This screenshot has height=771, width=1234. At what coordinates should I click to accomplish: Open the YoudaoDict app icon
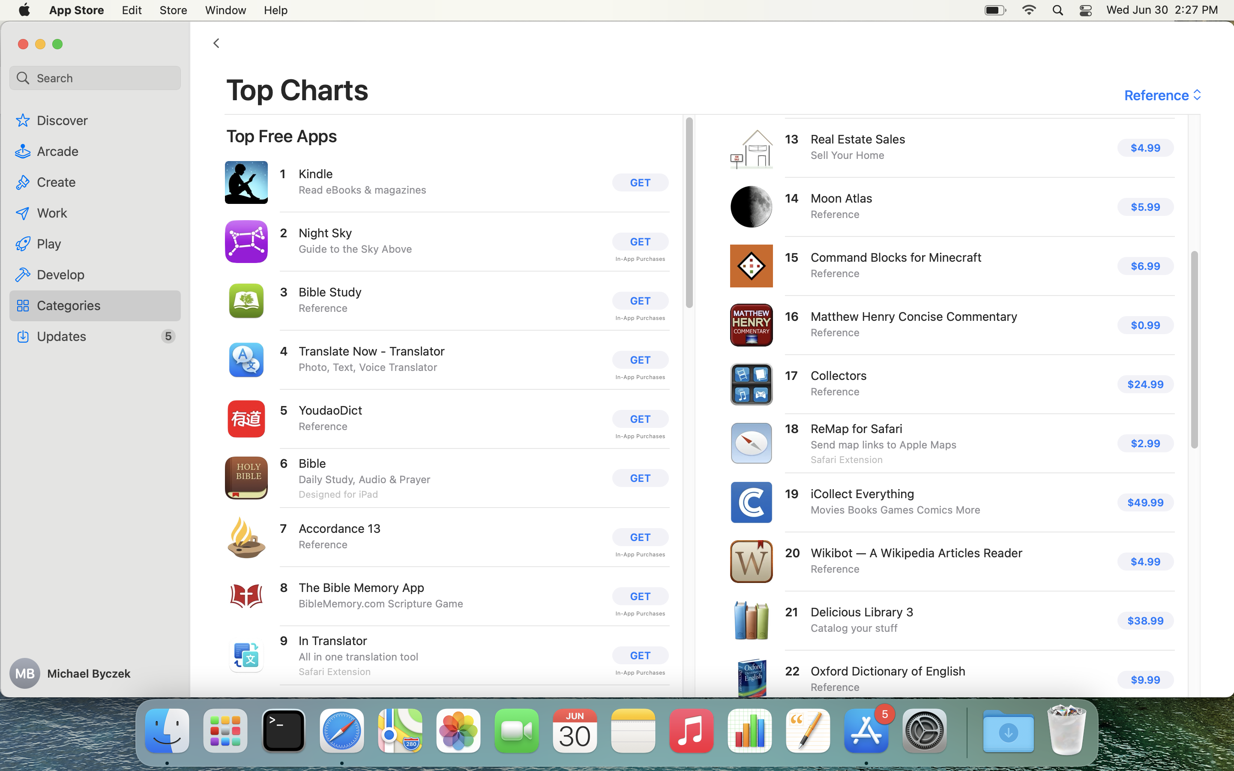coord(246,419)
